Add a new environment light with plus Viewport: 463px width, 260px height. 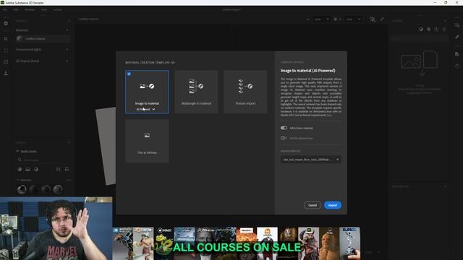point(67,50)
